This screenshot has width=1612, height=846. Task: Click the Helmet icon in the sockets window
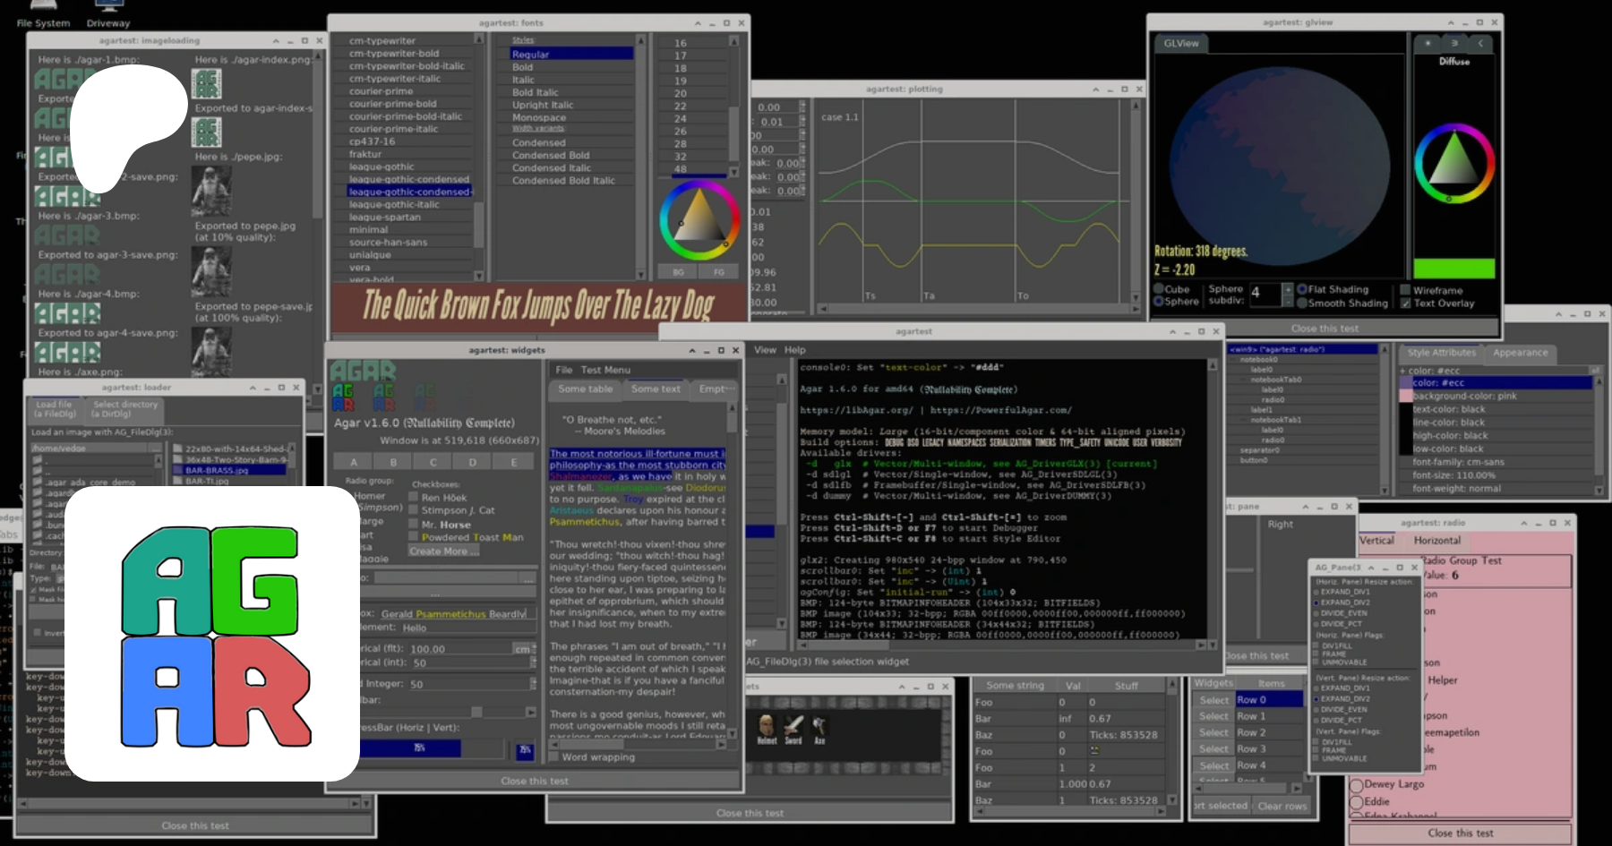[x=766, y=726]
